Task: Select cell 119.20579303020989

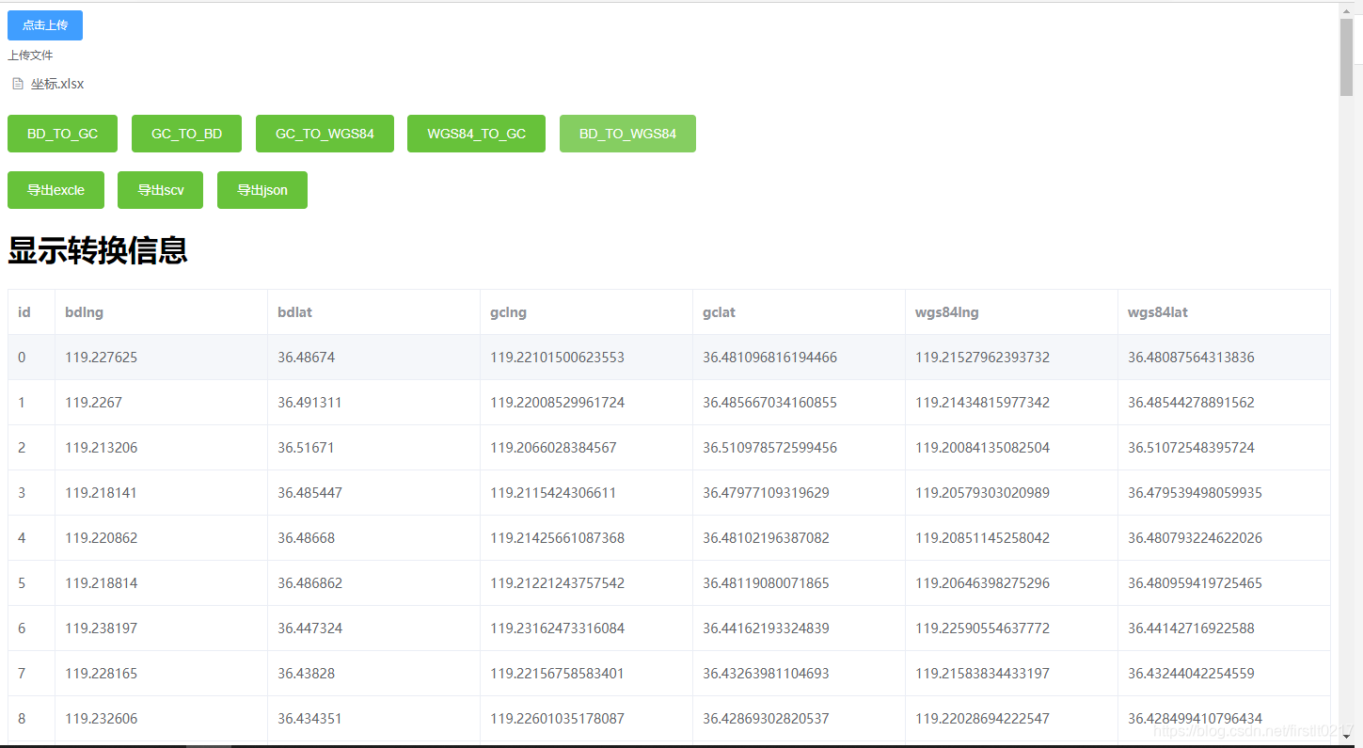Action: coord(1012,493)
